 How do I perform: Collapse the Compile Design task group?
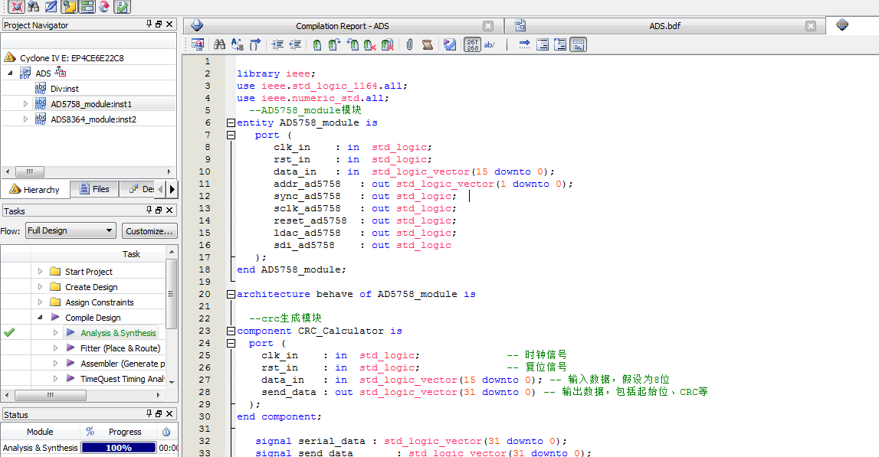click(x=41, y=318)
